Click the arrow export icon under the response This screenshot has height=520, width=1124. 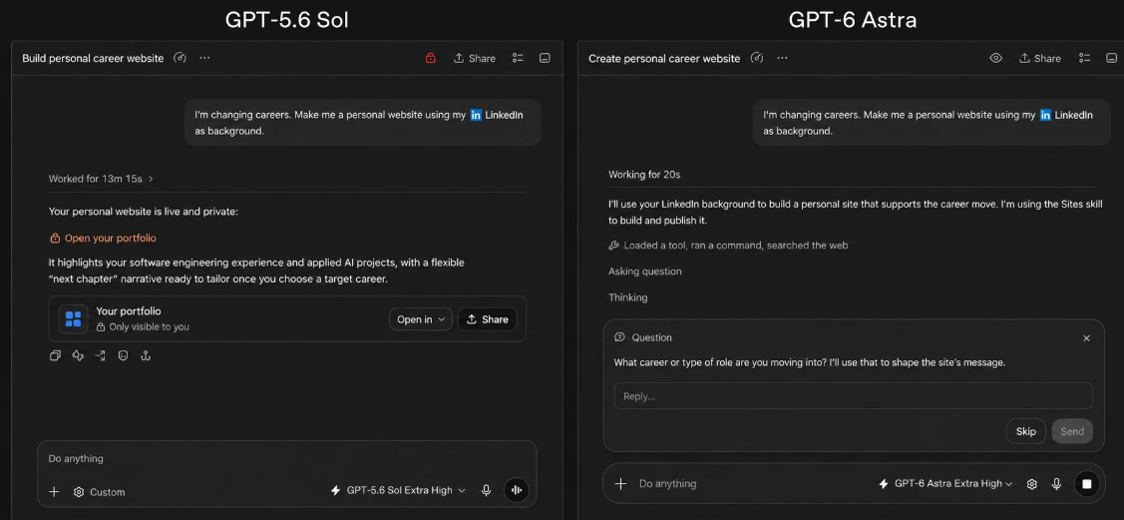(101, 355)
